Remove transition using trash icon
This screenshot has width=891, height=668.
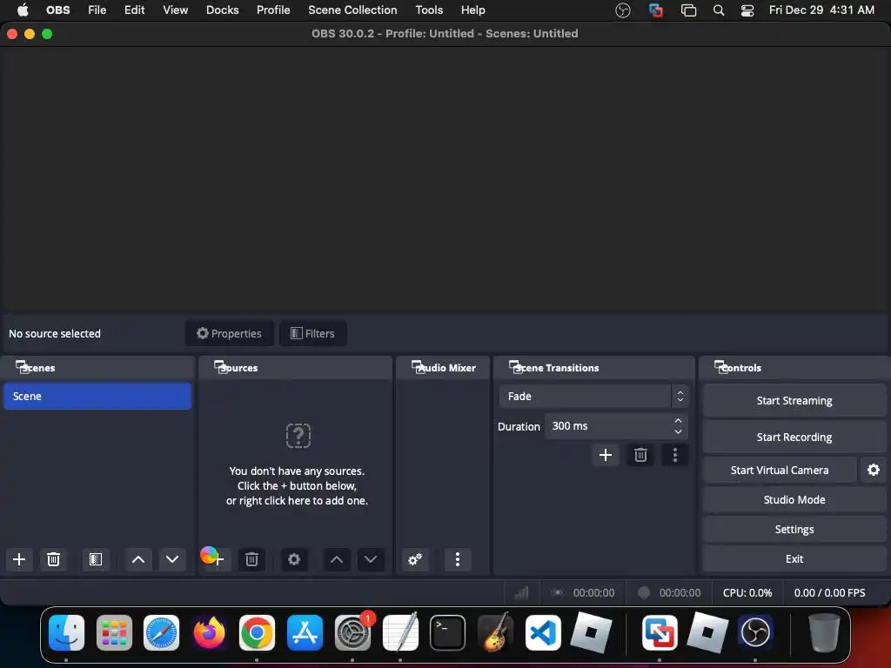coord(640,455)
